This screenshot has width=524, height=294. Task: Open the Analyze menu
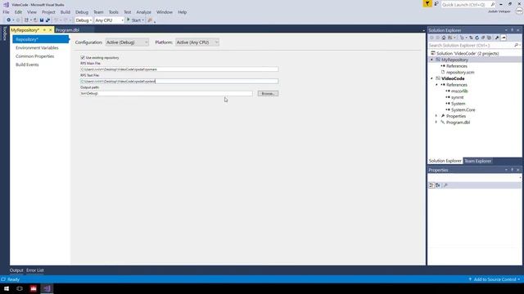[144, 12]
